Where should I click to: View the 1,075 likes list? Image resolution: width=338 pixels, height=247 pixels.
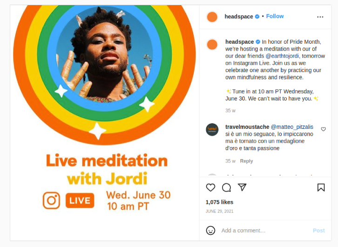(x=219, y=202)
